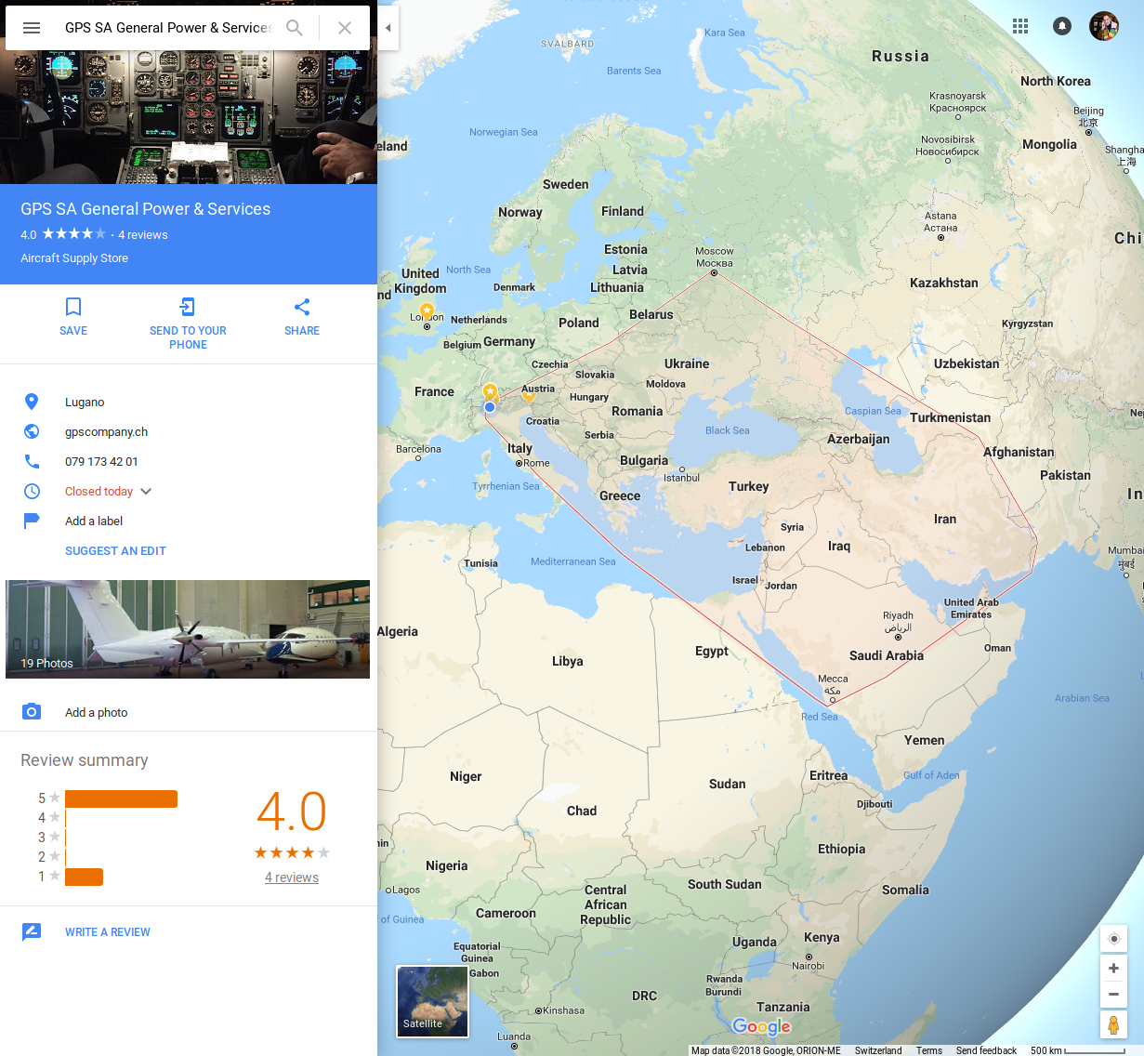The width and height of the screenshot is (1144, 1056).
Task: Open the hamburger main menu
Action: (32, 28)
